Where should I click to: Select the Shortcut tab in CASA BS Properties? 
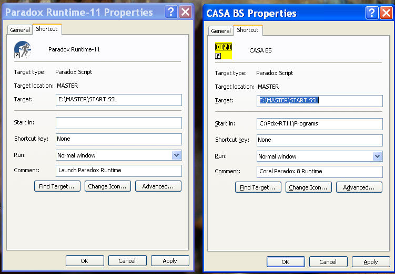click(x=248, y=30)
